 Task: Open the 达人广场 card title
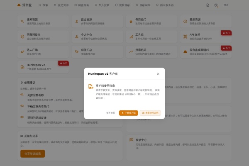click(32, 50)
